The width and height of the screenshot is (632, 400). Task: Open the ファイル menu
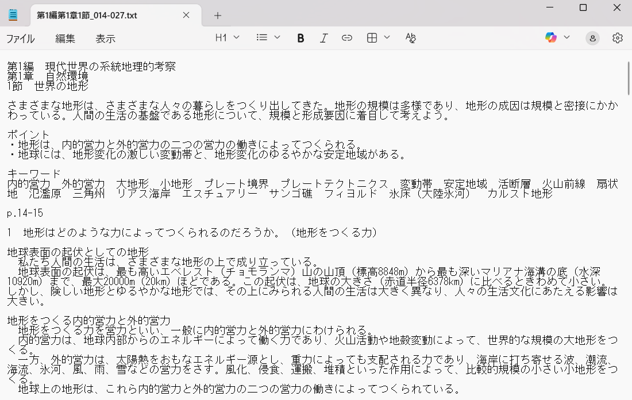[21, 39]
